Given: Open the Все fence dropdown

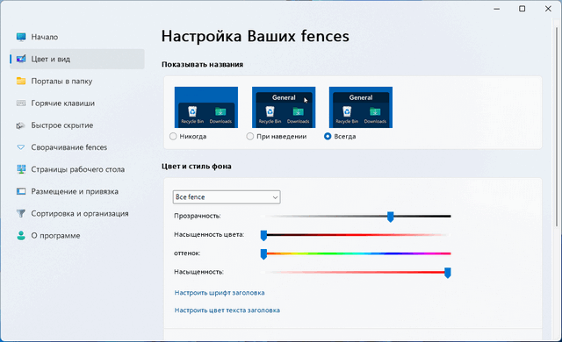Looking at the screenshot, I should (227, 197).
